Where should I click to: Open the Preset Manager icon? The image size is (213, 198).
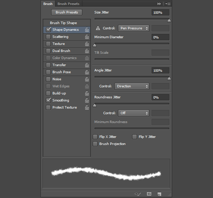pos(149,194)
